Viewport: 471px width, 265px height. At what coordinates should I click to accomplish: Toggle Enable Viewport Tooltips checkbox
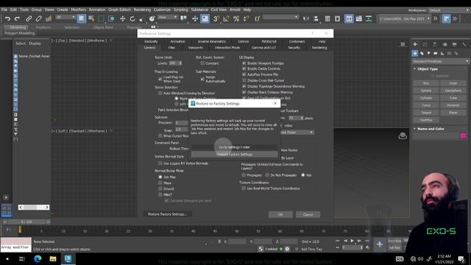click(244, 63)
